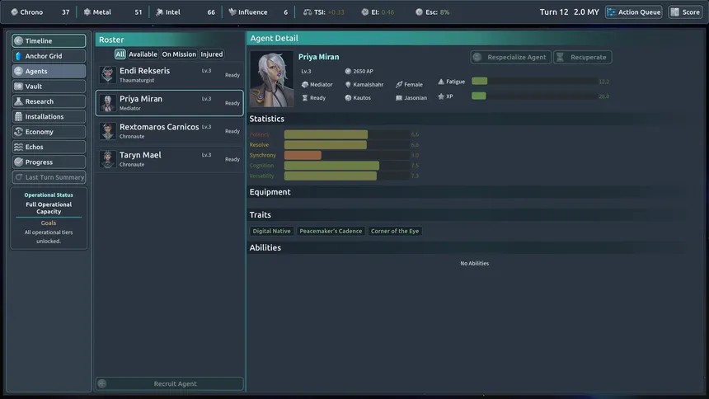Open Last Turn Summary
This screenshot has height=399, width=709.
point(49,177)
